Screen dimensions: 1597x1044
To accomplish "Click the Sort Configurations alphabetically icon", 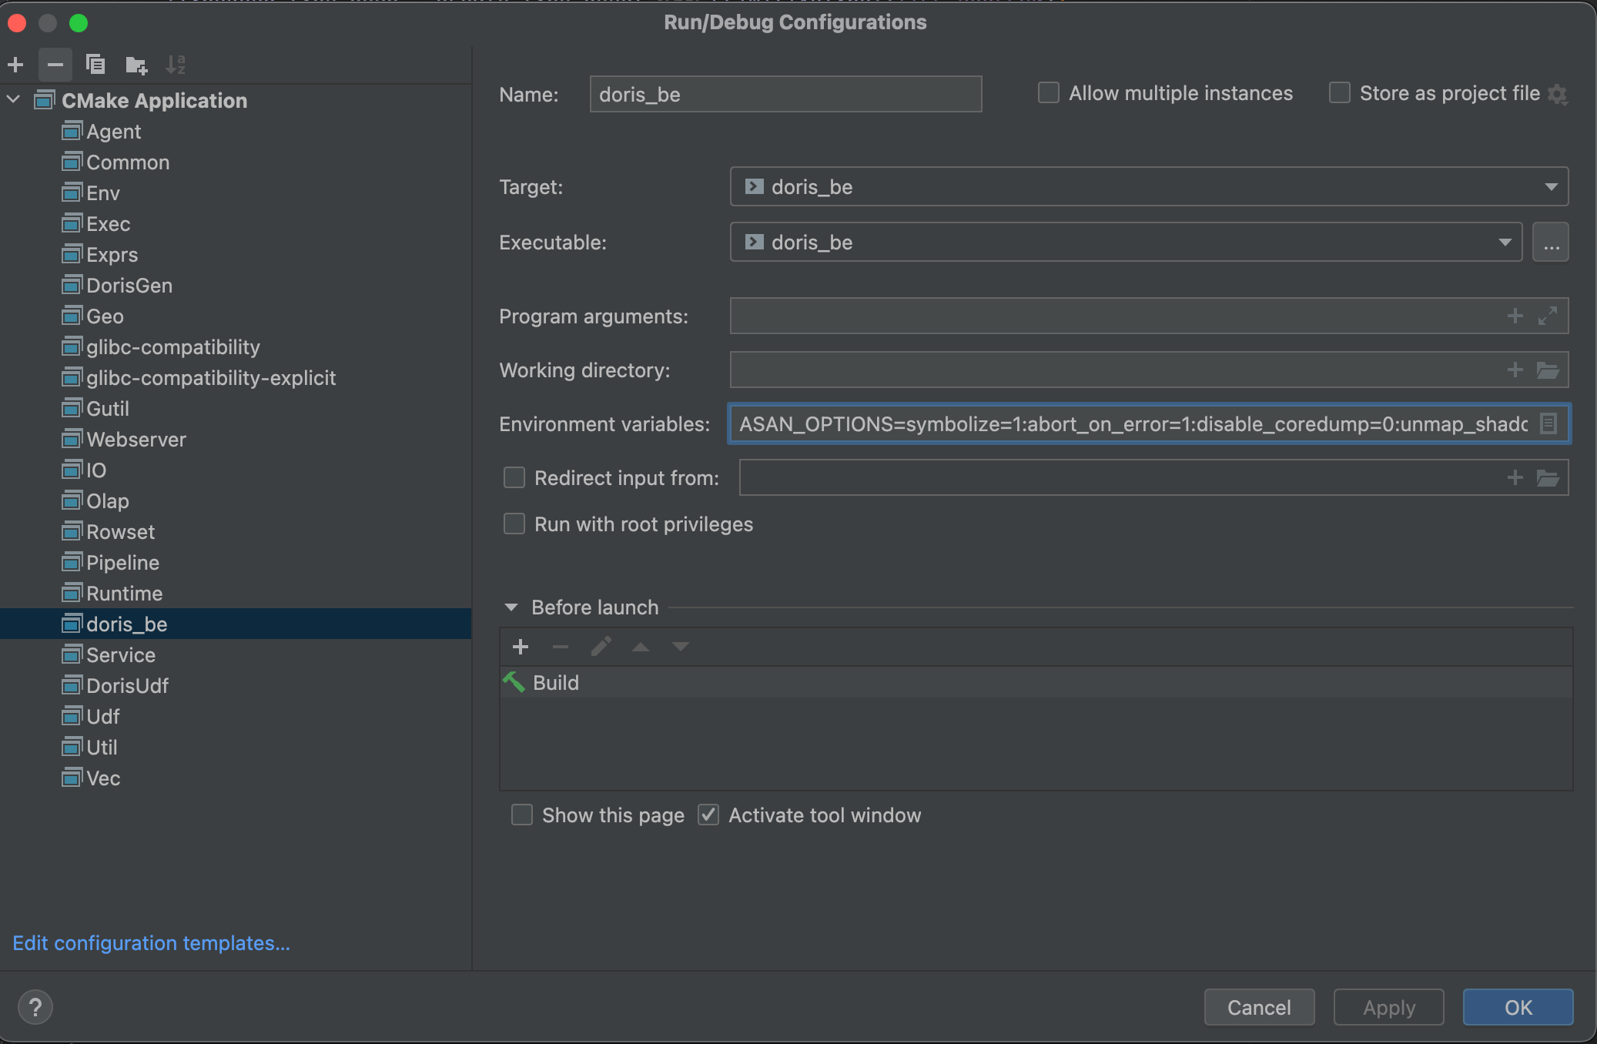I will tap(176, 65).
